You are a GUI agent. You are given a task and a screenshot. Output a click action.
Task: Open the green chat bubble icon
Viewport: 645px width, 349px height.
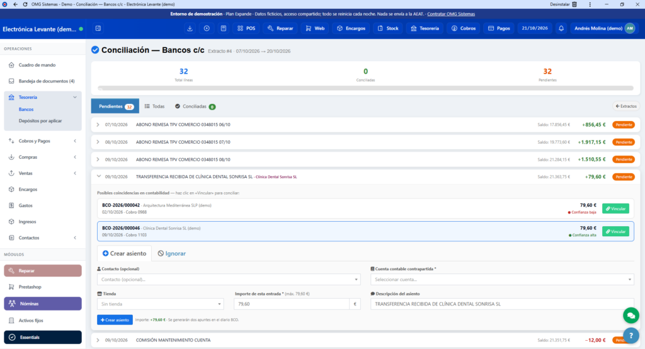[x=631, y=316]
